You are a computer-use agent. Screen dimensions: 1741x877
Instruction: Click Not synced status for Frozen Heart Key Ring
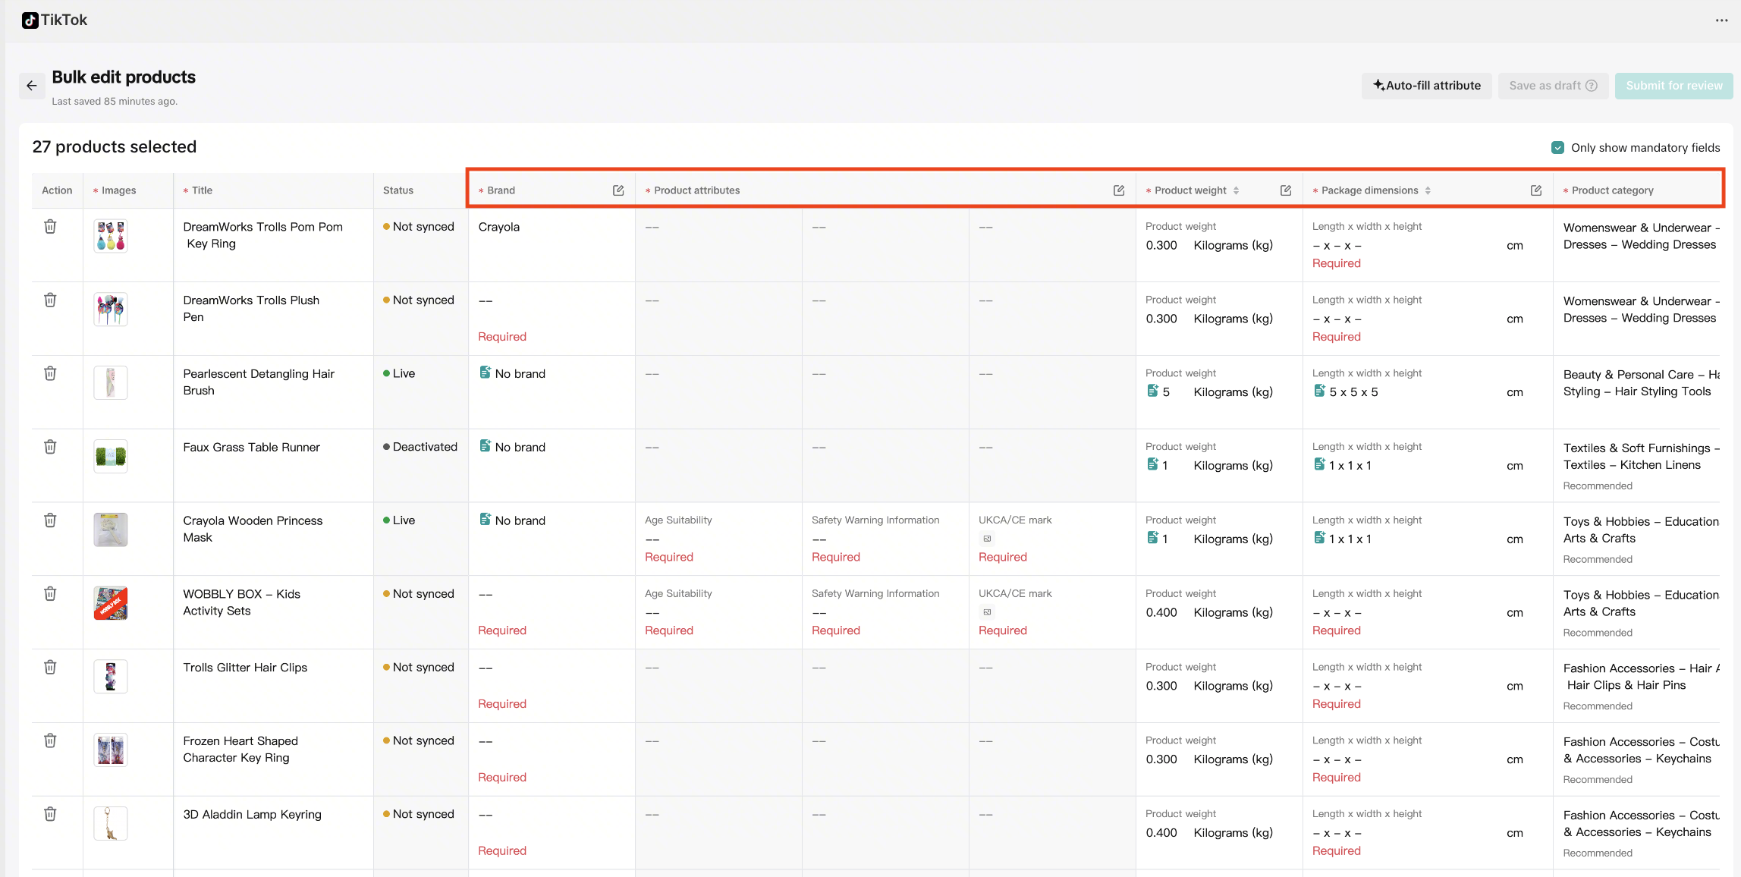pos(419,741)
